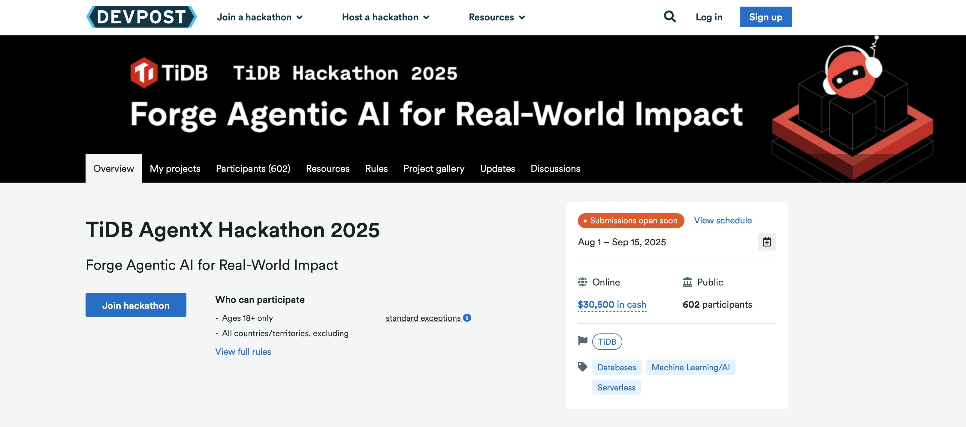This screenshot has height=427, width=966.
Task: Click the Sign up button
Action: (765, 17)
